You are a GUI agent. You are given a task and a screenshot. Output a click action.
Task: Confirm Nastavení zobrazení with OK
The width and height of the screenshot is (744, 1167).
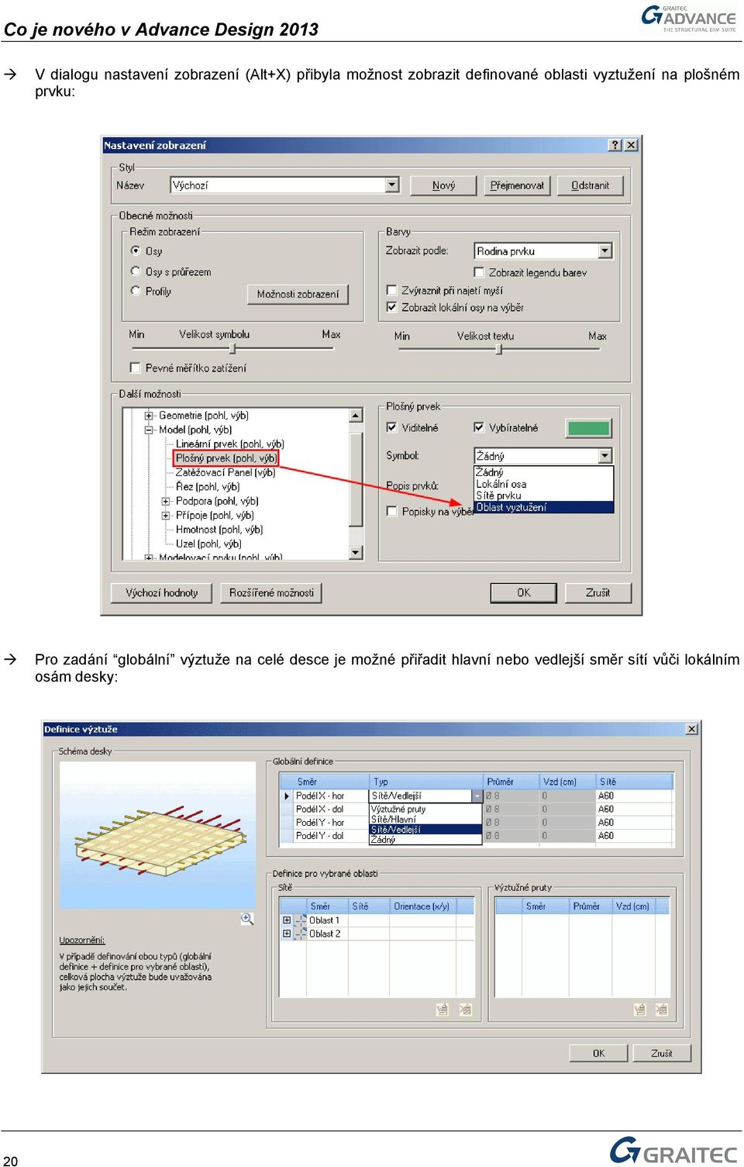point(524,592)
